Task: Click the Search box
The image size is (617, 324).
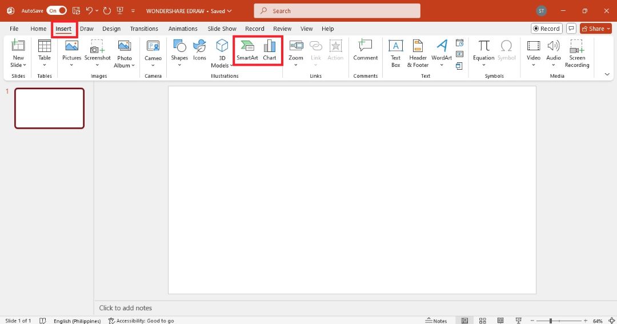Action: click(337, 11)
